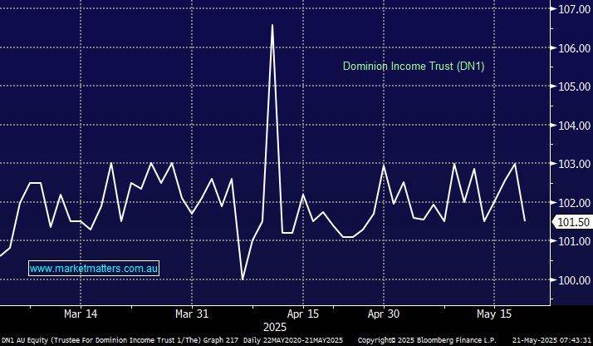593x346 pixels.
Task: Select the 104.00 axis value
Action: point(575,126)
